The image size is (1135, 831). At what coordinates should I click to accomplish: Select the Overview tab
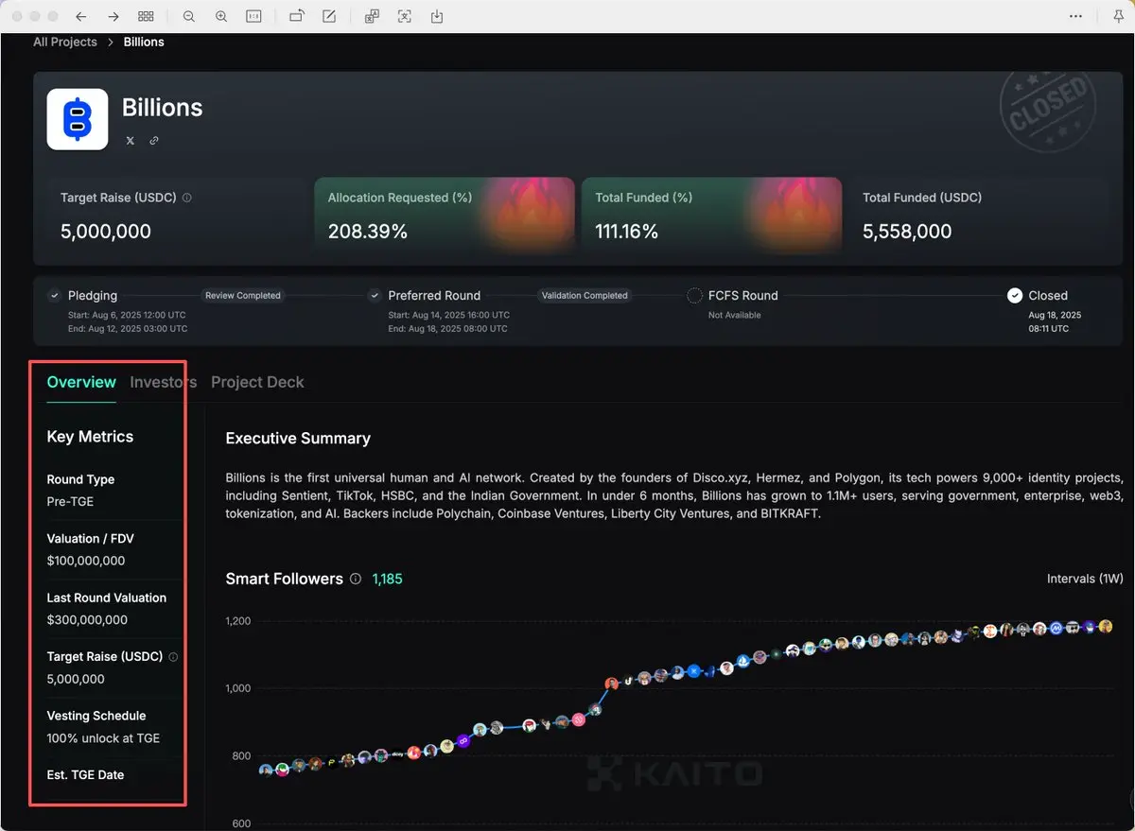pos(81,382)
